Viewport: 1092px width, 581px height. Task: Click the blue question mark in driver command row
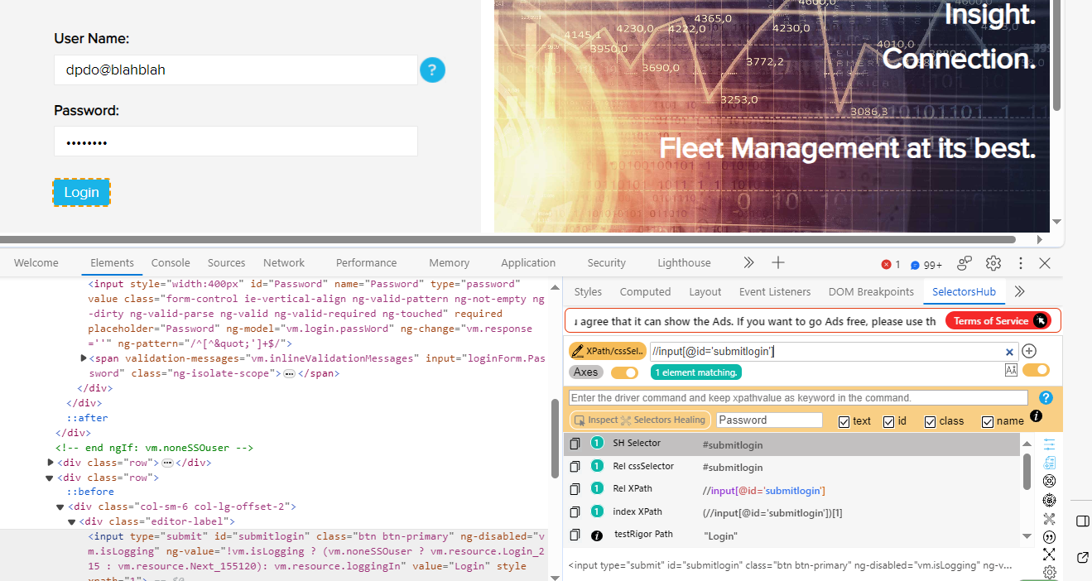click(x=1046, y=398)
